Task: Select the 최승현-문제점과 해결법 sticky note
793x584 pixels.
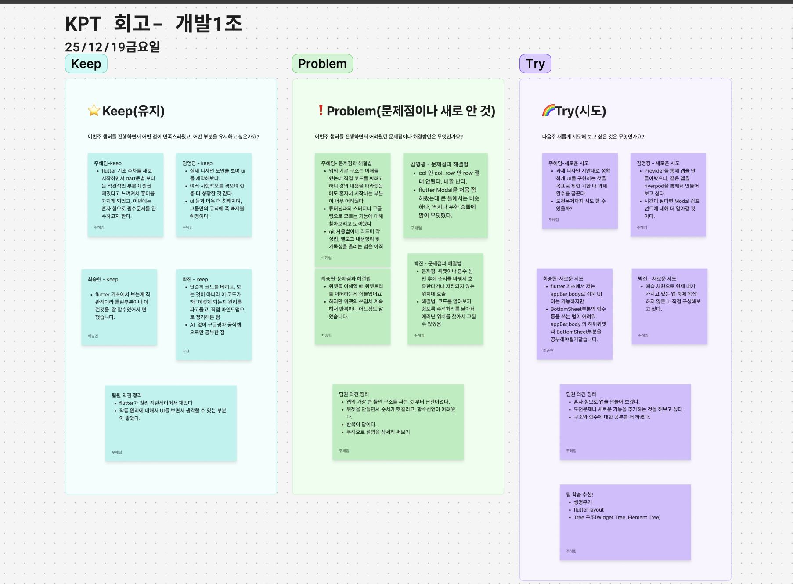Action: pos(353,306)
